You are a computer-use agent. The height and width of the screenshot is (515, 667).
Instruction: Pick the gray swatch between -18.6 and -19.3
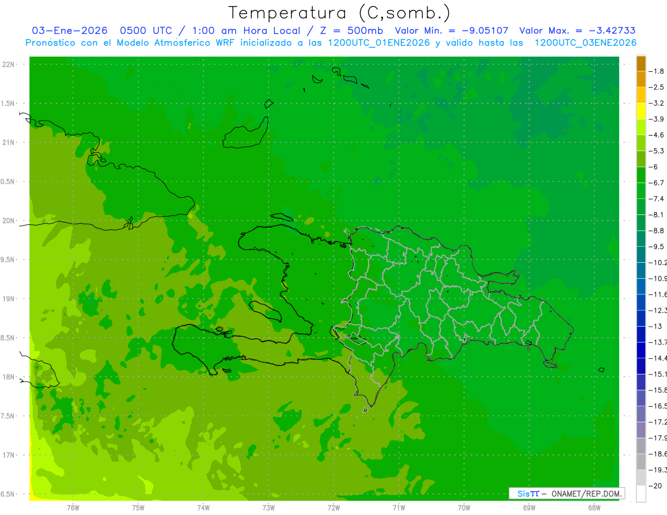pyautogui.click(x=641, y=462)
